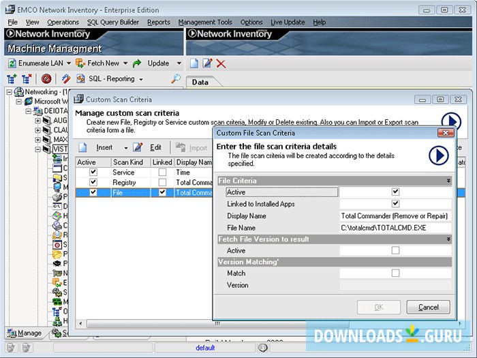Open the SQL Query Builder menu
Image resolution: width=477 pixels, height=358 pixels.
click(x=113, y=23)
